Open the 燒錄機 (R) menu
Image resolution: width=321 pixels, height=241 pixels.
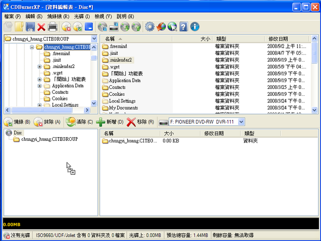pos(58,17)
